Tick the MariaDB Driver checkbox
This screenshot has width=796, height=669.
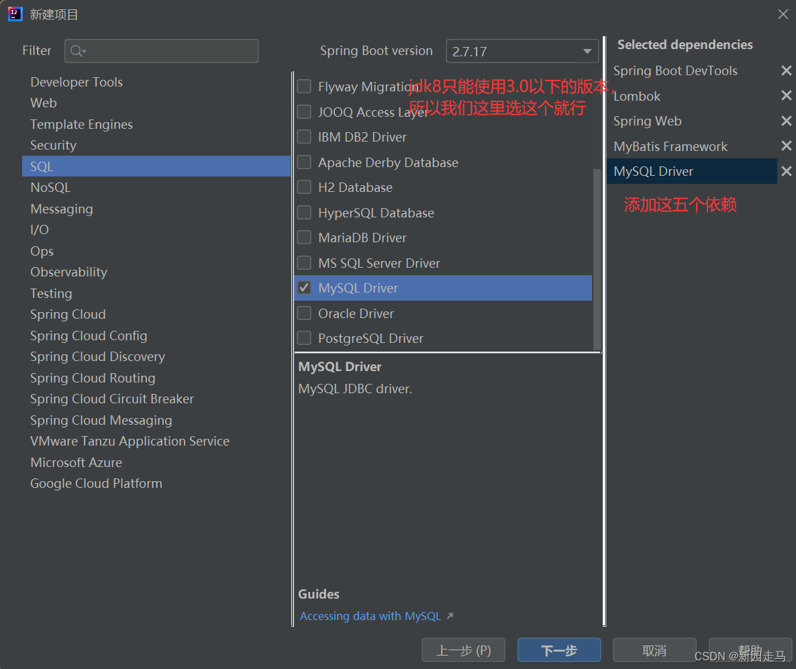[304, 238]
